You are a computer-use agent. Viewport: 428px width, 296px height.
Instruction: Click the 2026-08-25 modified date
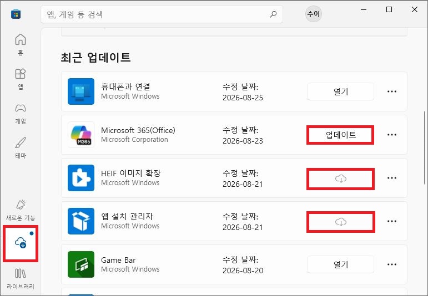[x=243, y=98]
